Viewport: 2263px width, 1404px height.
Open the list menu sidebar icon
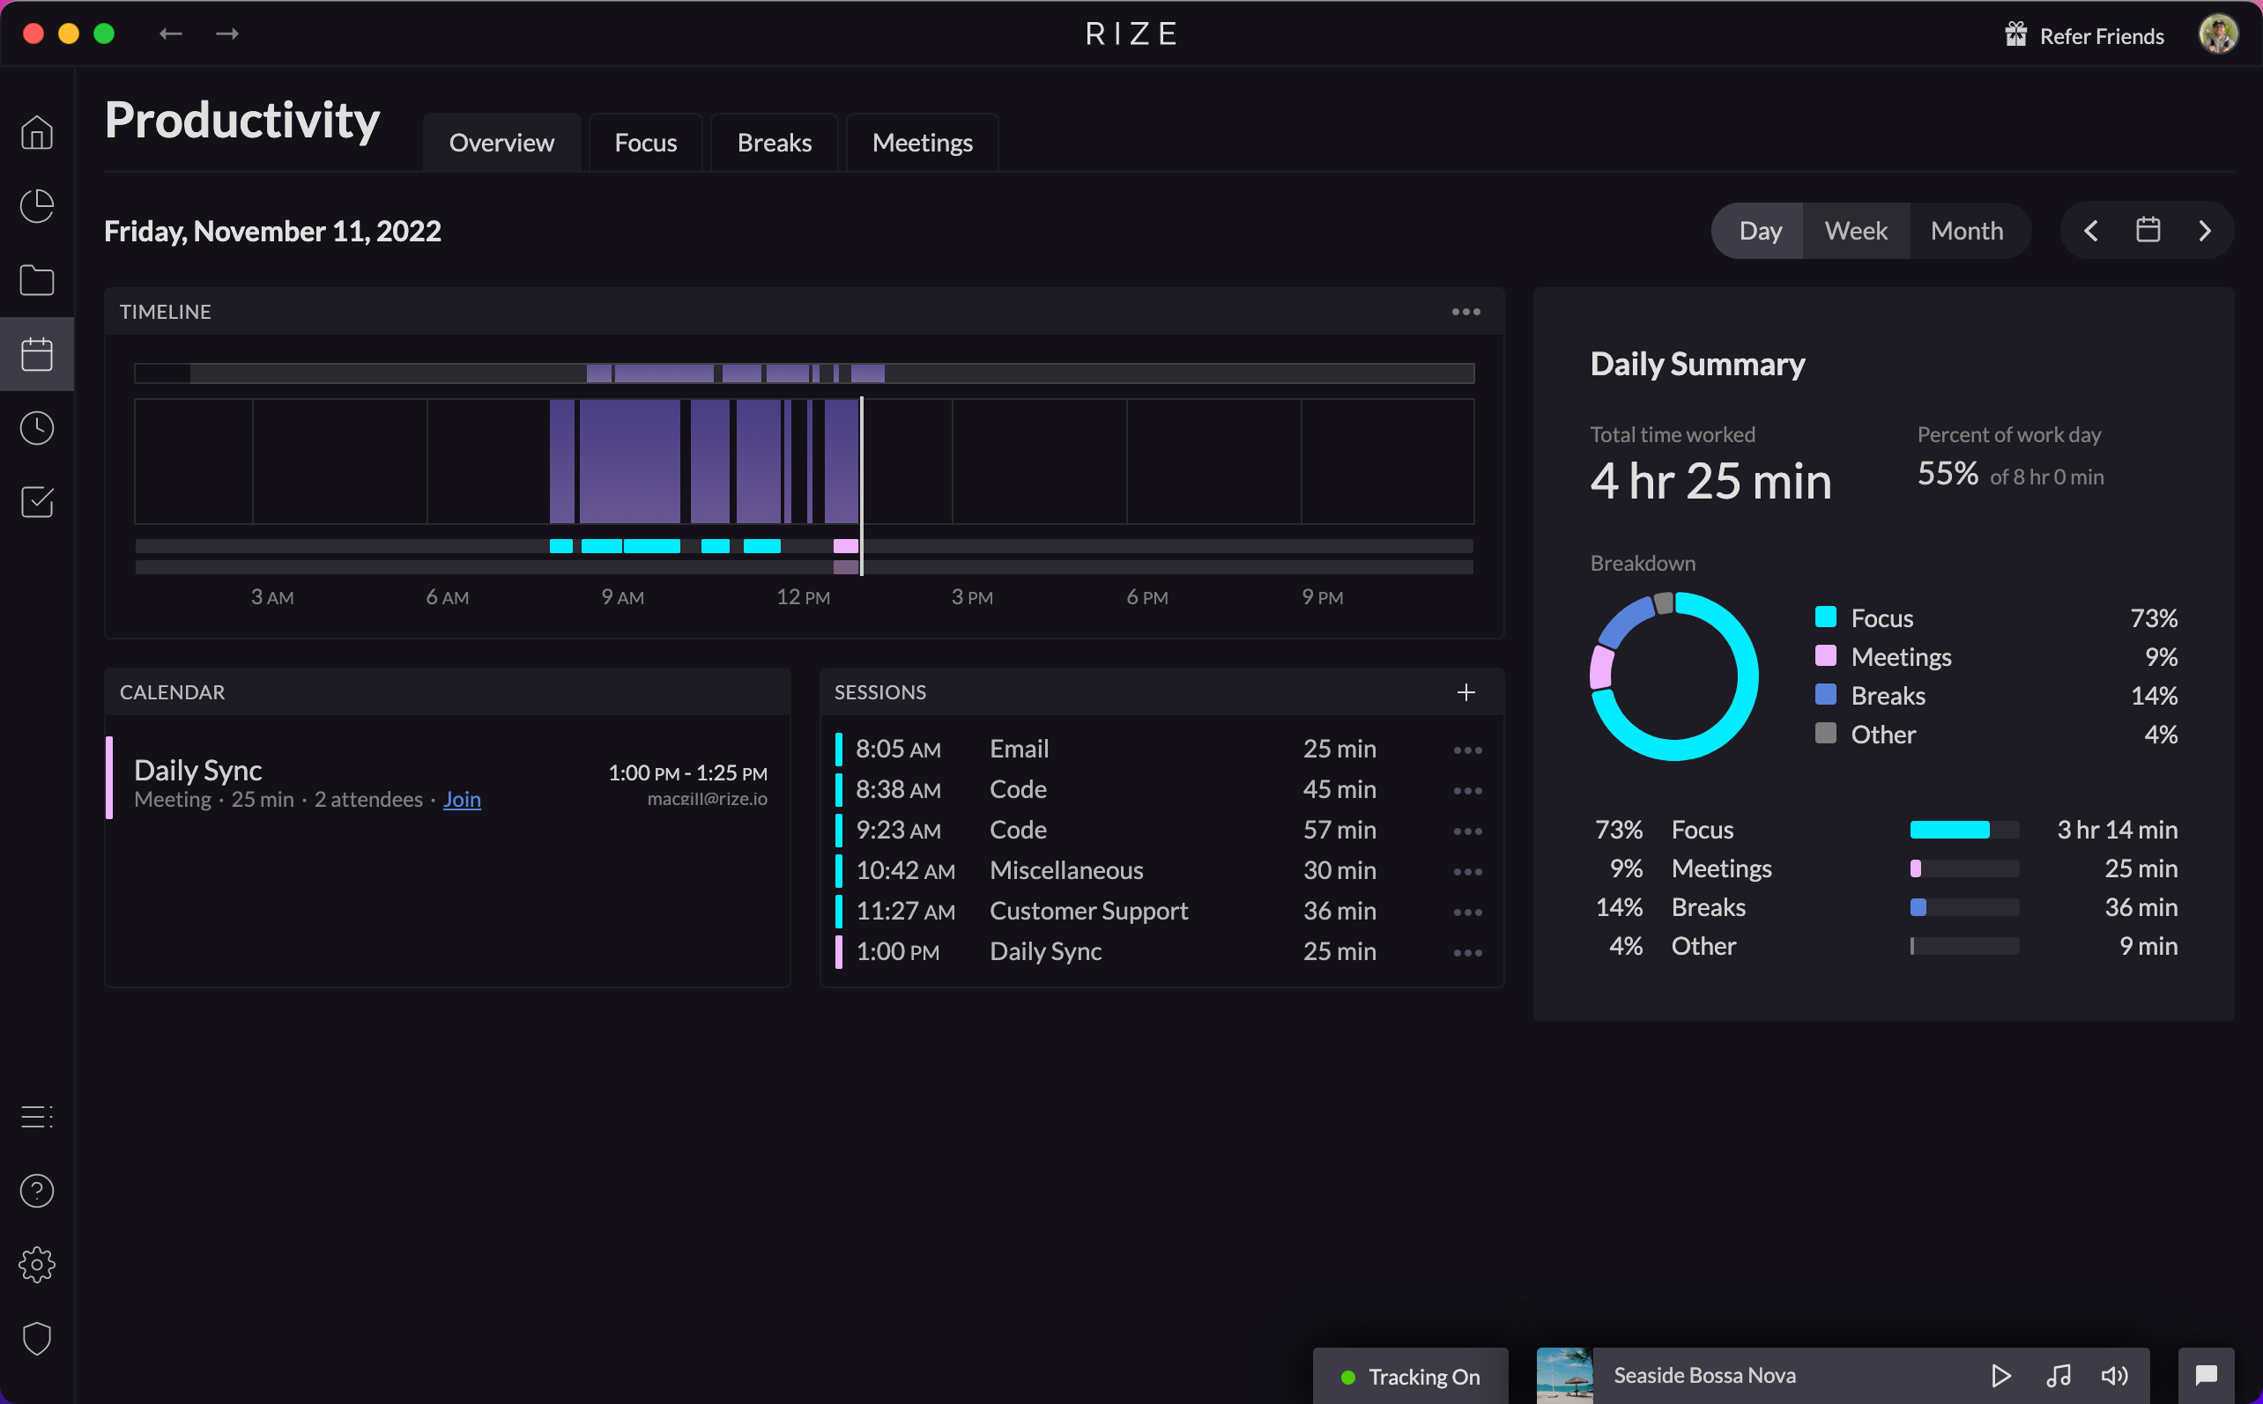pos(37,1116)
